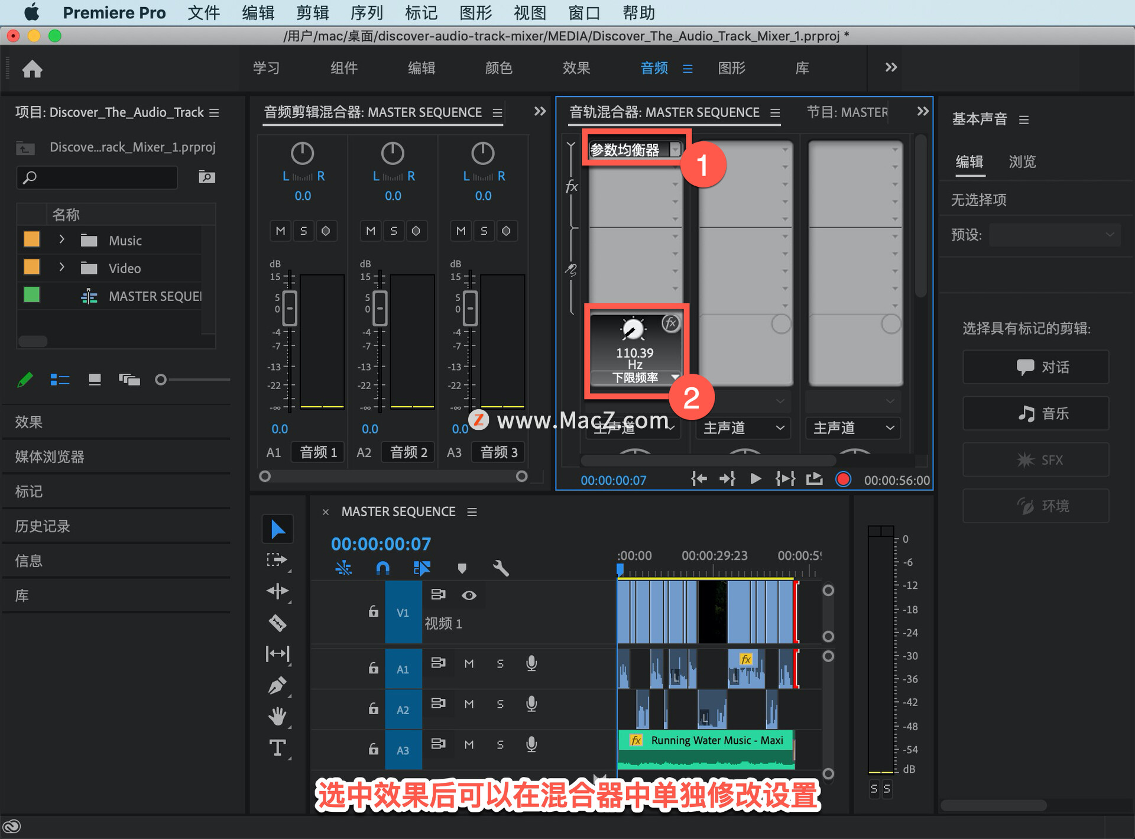This screenshot has height=839, width=1135.
Task: Click the project panel zoom slider handle
Action: pos(160,380)
